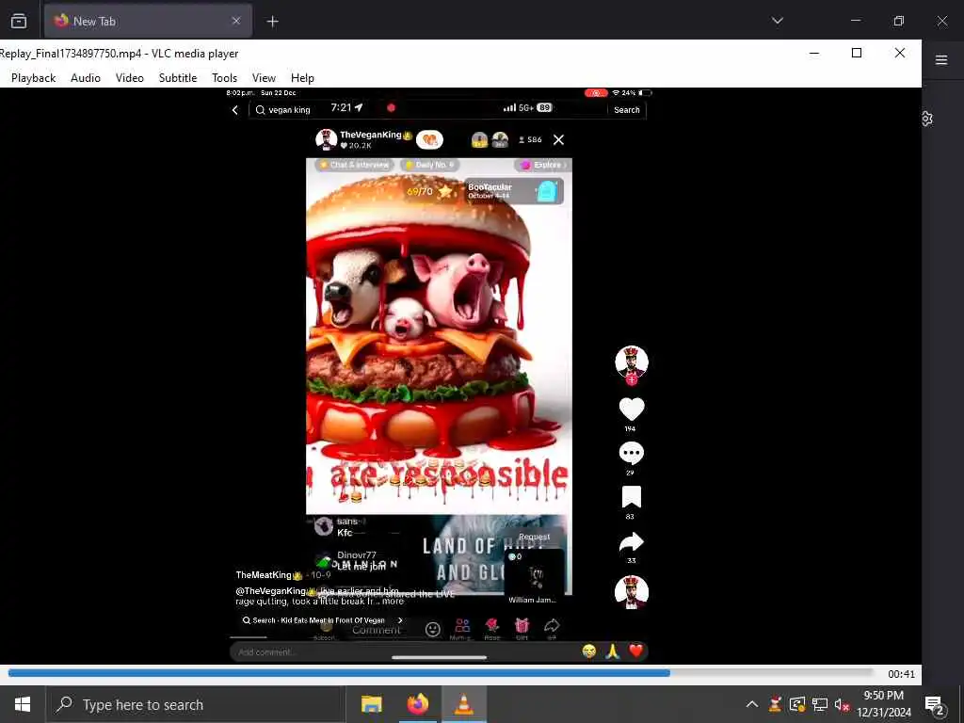
Task: Close the New Tab browser tab
Action: point(236,21)
